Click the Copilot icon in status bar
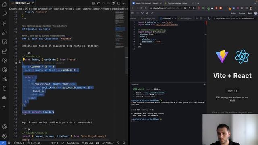Viewport: 258px width, 145px height. tap(98, 143)
